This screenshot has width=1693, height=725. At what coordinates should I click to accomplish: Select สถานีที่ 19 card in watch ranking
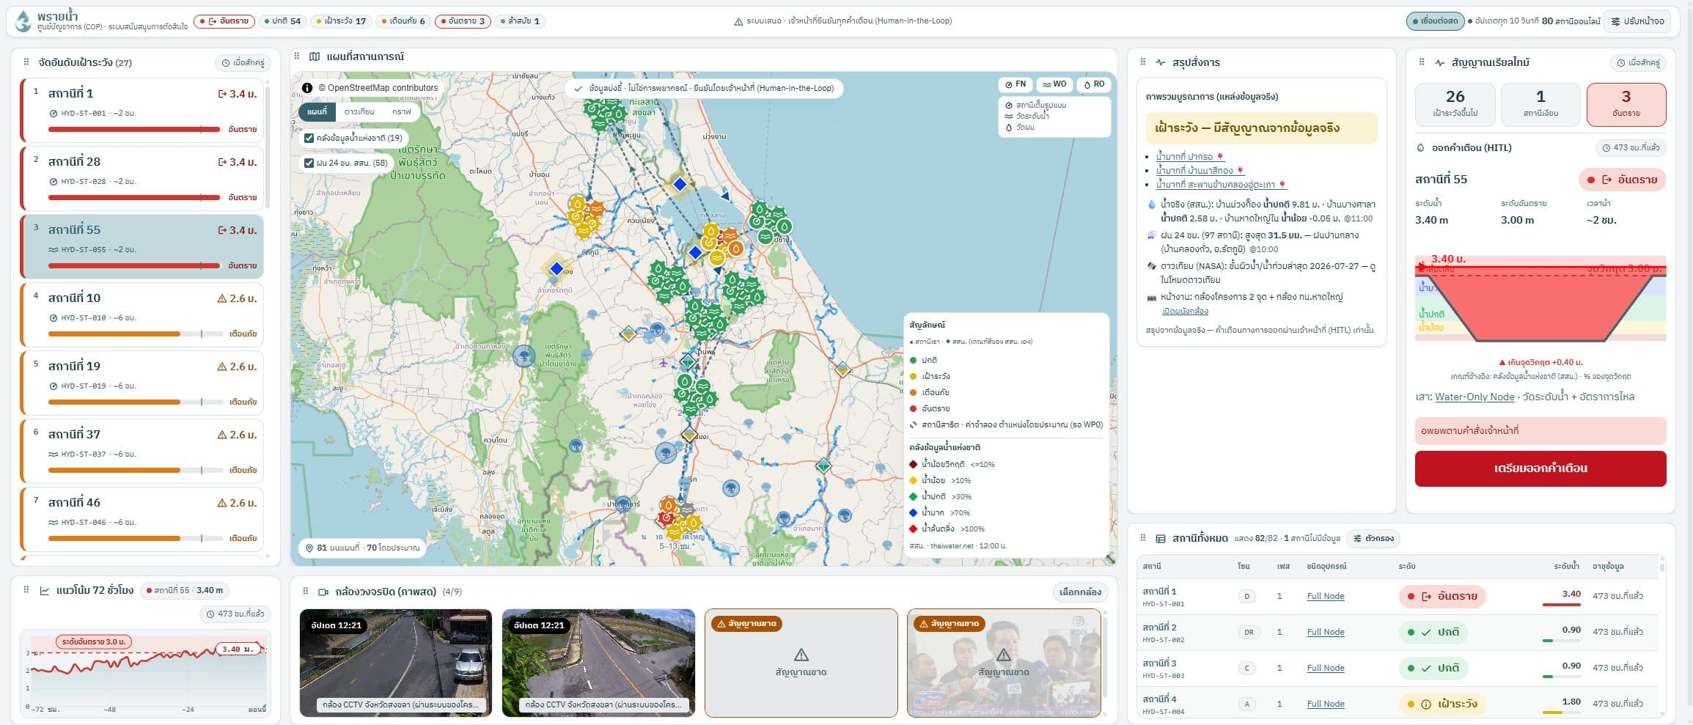click(x=142, y=383)
